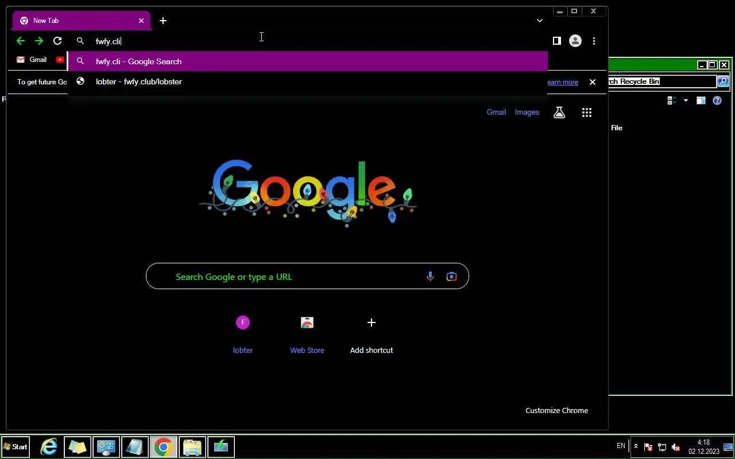
Task: Click the Chrome forward arrow
Action: 39,41
